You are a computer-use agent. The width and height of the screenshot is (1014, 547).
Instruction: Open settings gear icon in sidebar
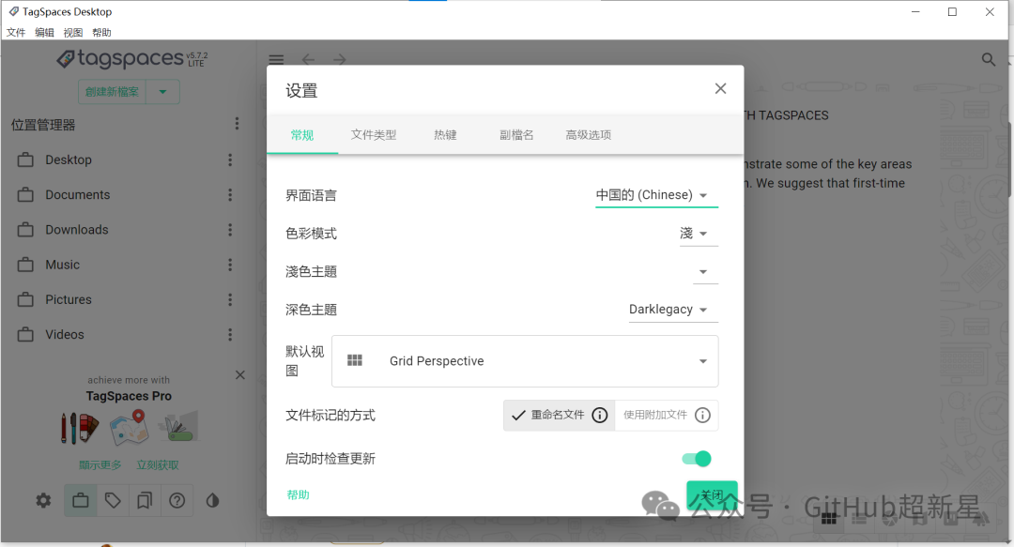coord(43,500)
